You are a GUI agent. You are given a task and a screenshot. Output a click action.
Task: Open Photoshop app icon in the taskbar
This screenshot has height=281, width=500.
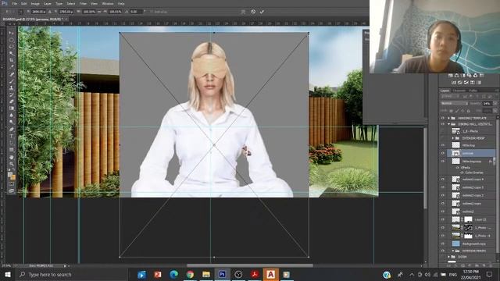pos(222,274)
